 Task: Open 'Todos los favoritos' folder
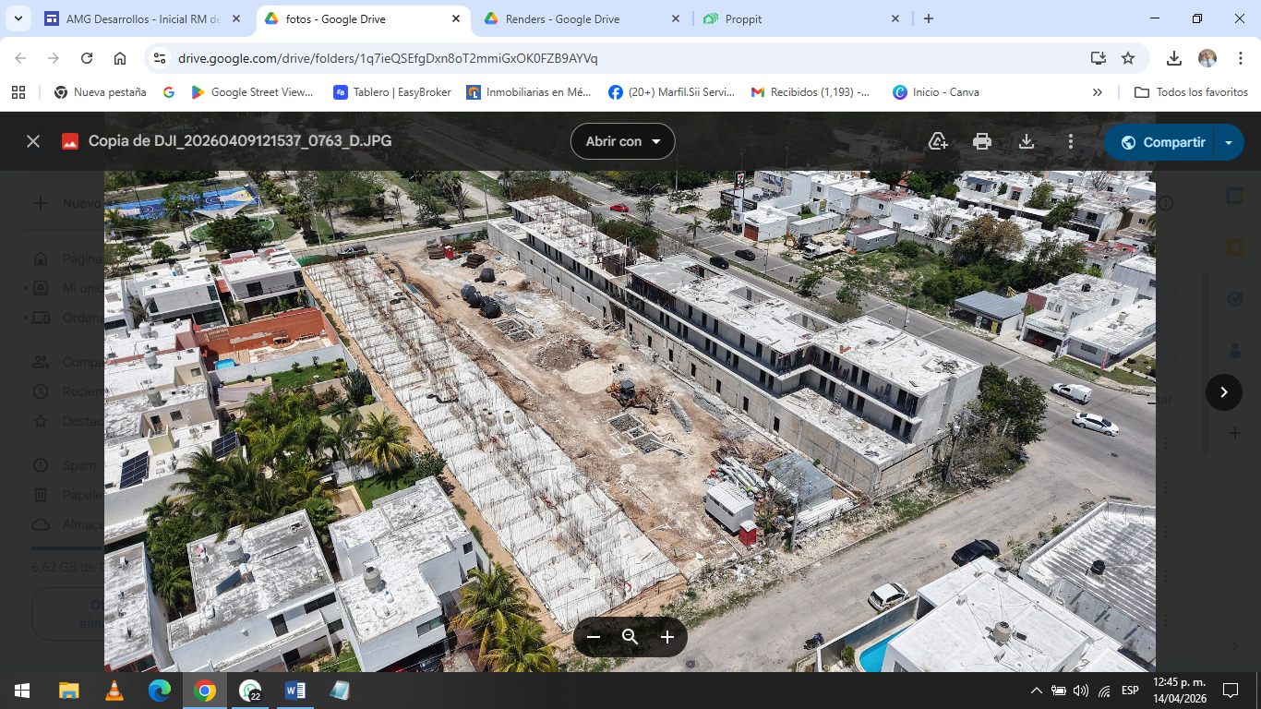[x=1191, y=92]
